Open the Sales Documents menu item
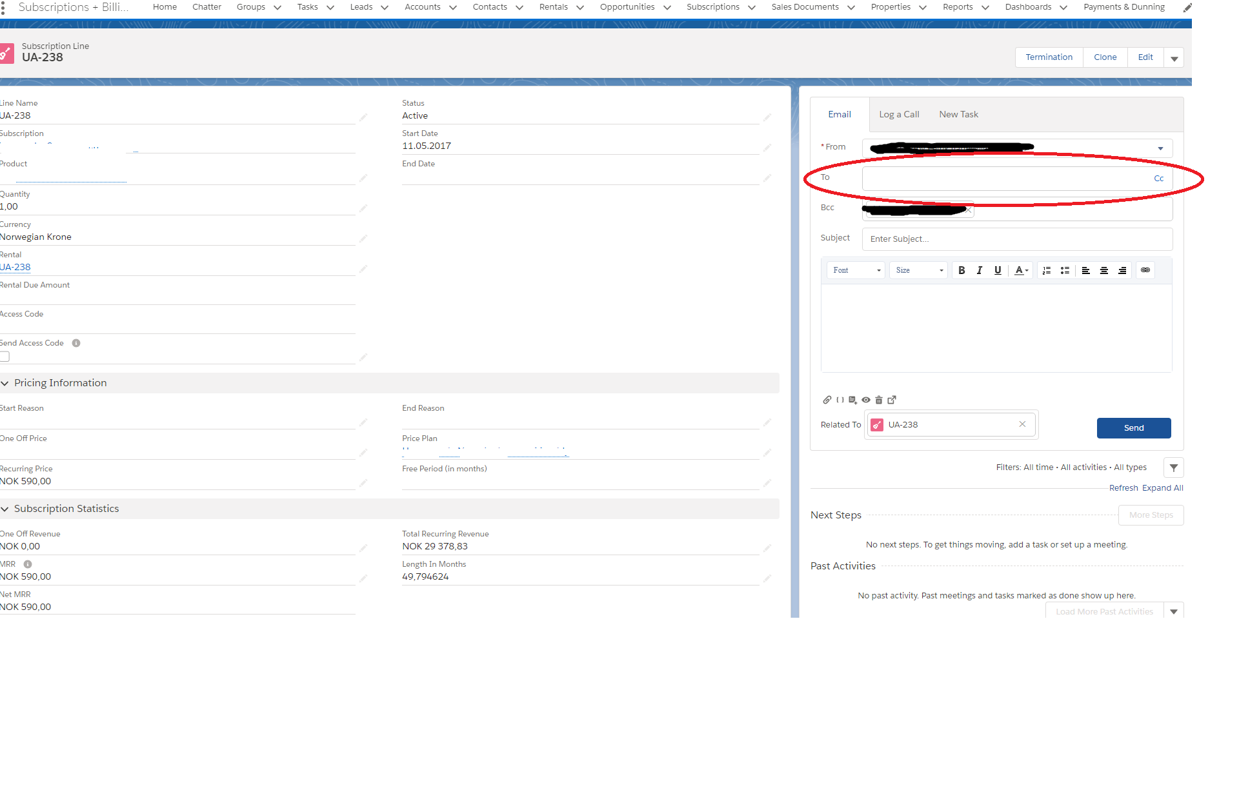The height and width of the screenshot is (797, 1239). 805,7
